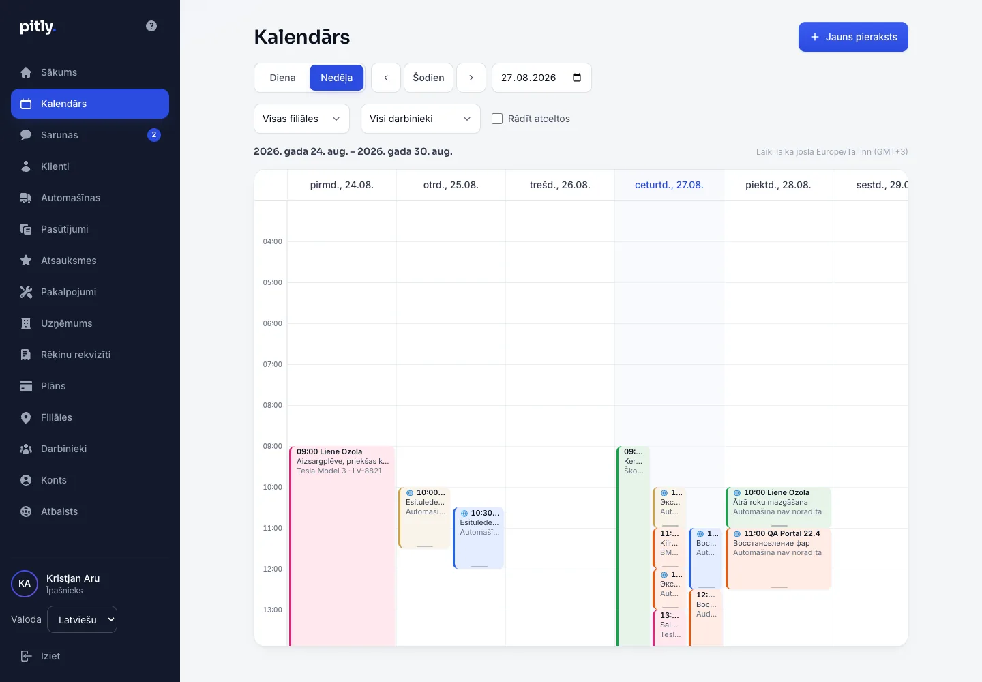Click the Sākums home icon
Viewport: 982px width, 682px height.
pos(26,72)
